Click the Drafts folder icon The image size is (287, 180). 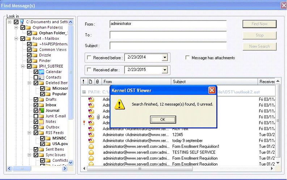tap(41, 100)
